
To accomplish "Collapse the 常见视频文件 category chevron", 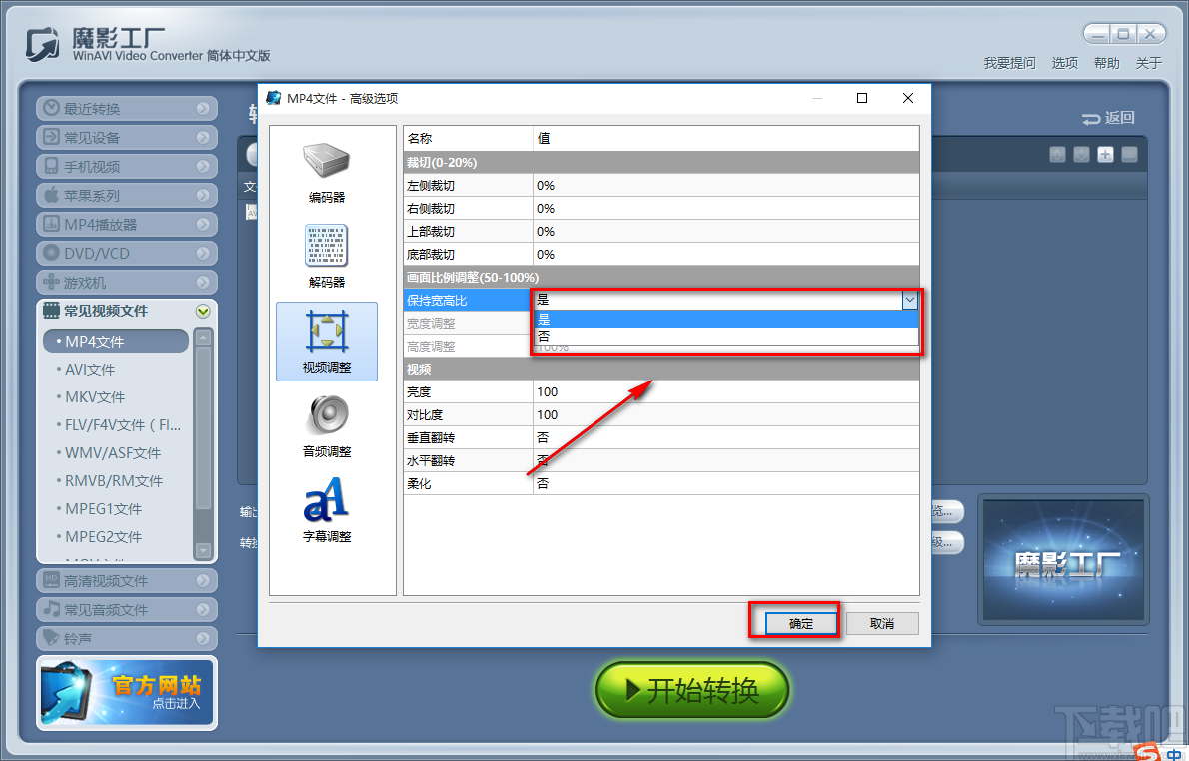I will (x=203, y=311).
